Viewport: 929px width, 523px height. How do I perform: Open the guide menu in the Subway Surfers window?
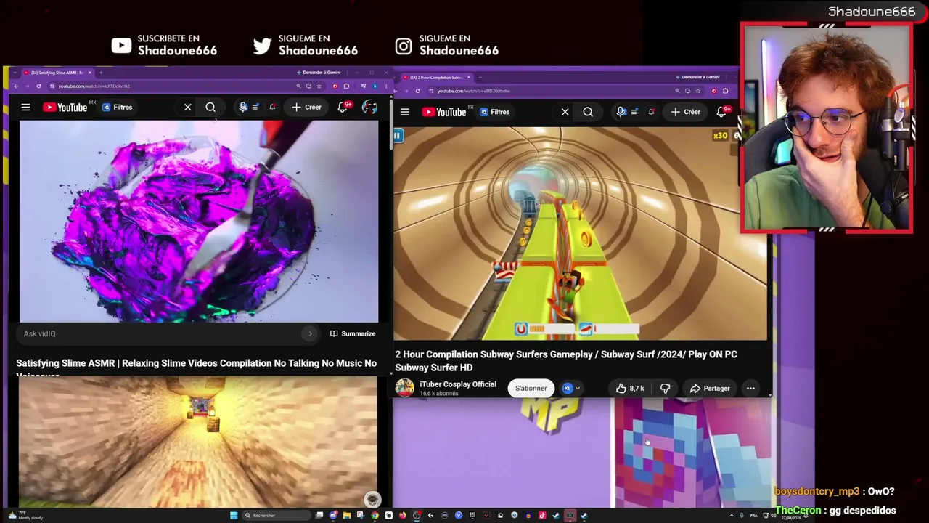tap(404, 112)
